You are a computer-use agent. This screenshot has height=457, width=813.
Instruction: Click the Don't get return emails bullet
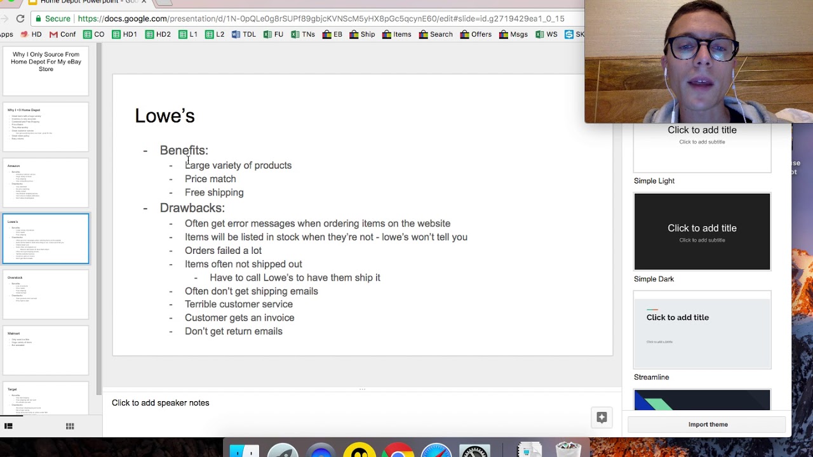click(x=234, y=331)
